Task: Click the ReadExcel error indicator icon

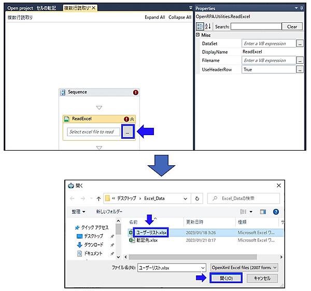Action: click(x=126, y=119)
